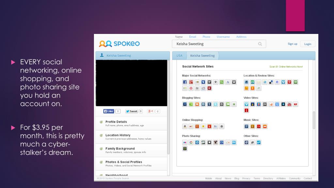Open the Affiliates footer link
This screenshot has height=188, width=334.
pyautogui.click(x=281, y=179)
